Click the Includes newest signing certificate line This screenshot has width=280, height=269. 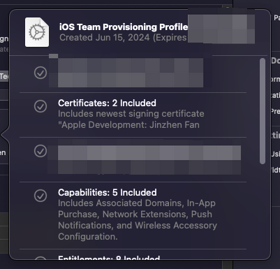pyautogui.click(x=131, y=114)
